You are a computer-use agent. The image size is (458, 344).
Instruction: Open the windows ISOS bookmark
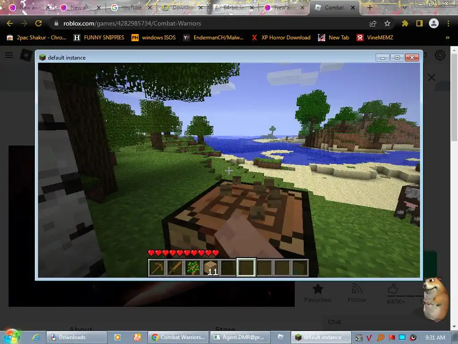pos(154,38)
